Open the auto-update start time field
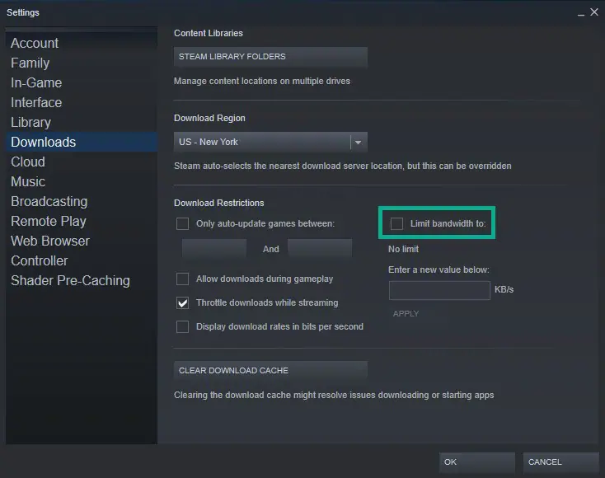Image resolution: width=605 pixels, height=478 pixels. [x=214, y=249]
